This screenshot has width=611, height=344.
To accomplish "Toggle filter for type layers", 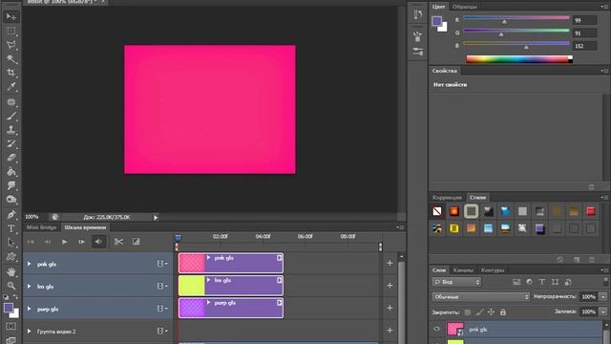I will point(542,282).
